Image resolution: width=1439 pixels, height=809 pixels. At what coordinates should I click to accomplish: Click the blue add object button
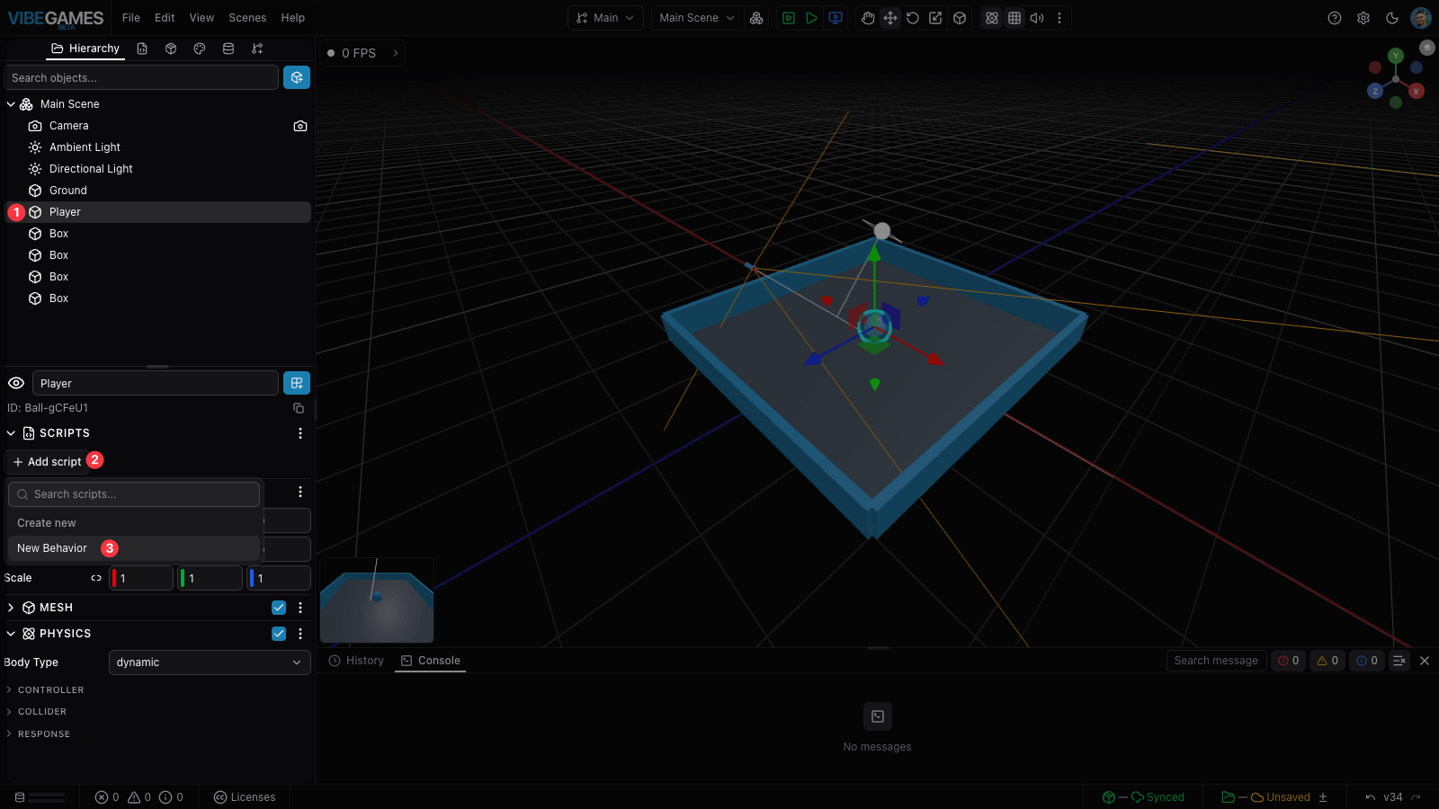point(297,77)
